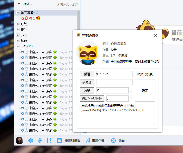Image resolution: width=183 pixels, height=153 pixels.
Task: Collapse the 小号 channel group
Action: (18, 46)
